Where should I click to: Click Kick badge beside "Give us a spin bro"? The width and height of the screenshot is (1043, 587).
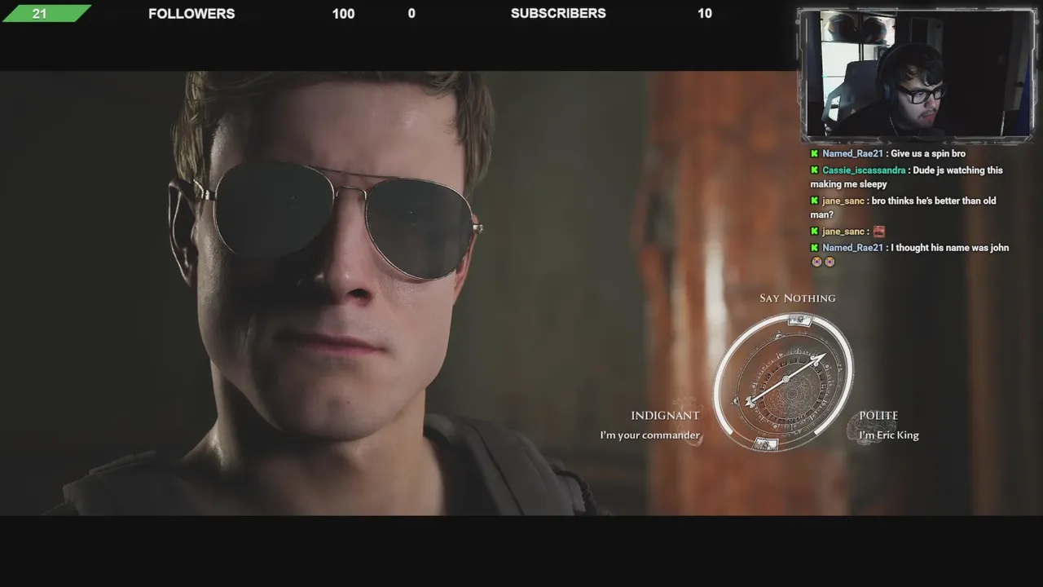point(814,154)
